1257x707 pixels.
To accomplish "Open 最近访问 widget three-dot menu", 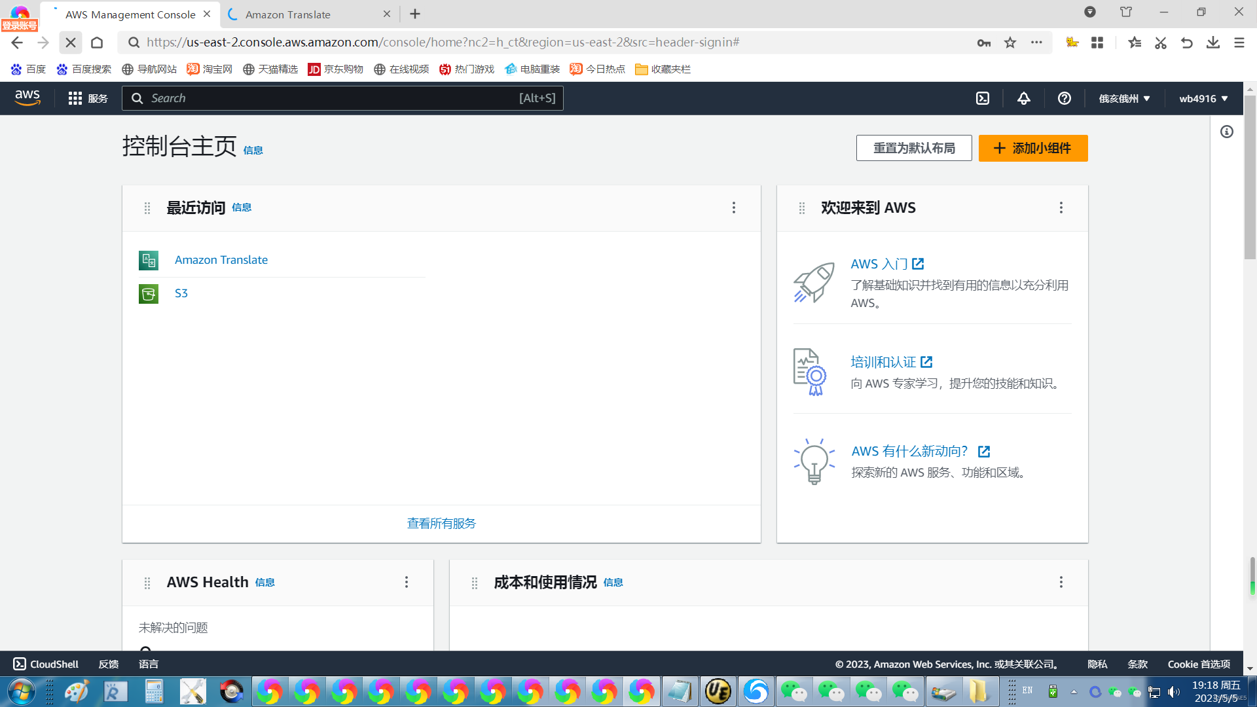I will click(734, 208).
